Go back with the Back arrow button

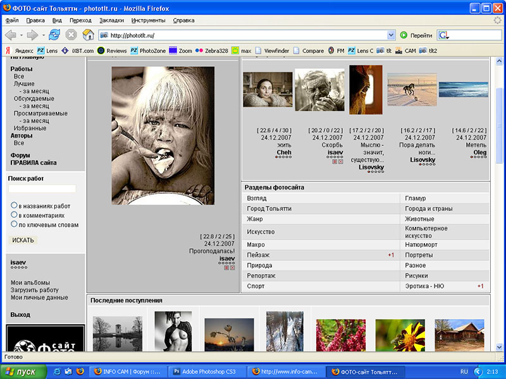10,35
